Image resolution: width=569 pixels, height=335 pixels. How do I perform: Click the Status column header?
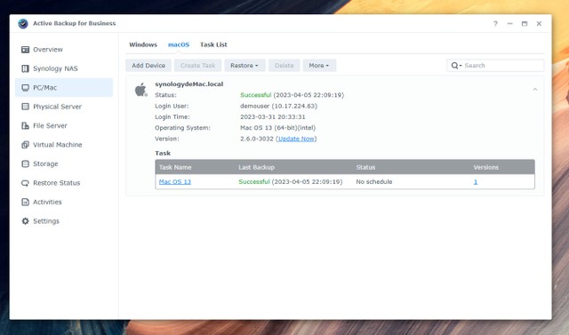[365, 167]
